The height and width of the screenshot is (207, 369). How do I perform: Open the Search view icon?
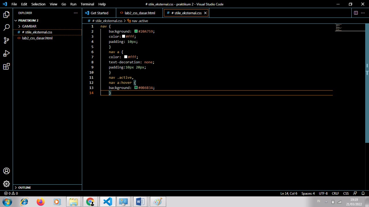tap(6, 27)
